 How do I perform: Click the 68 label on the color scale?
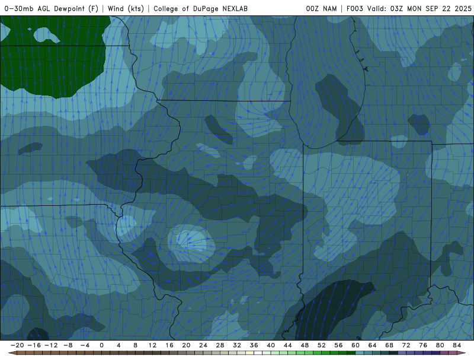click(x=389, y=345)
